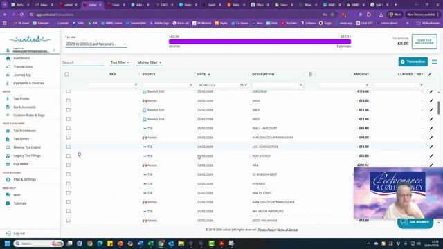Open Transactions in the sidebar
The height and width of the screenshot is (249, 443).
tap(23, 66)
